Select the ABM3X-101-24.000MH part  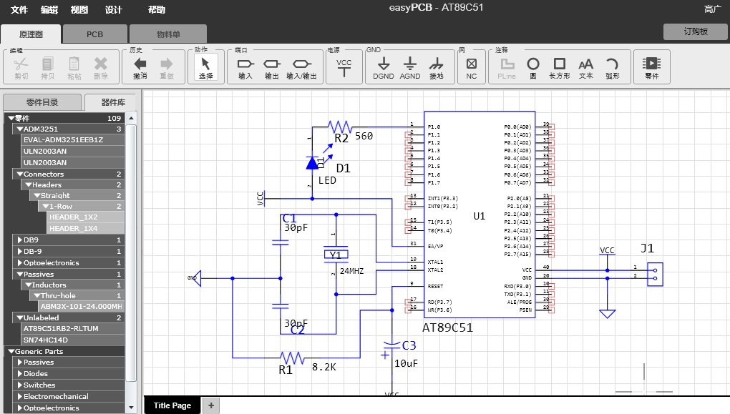point(82,307)
